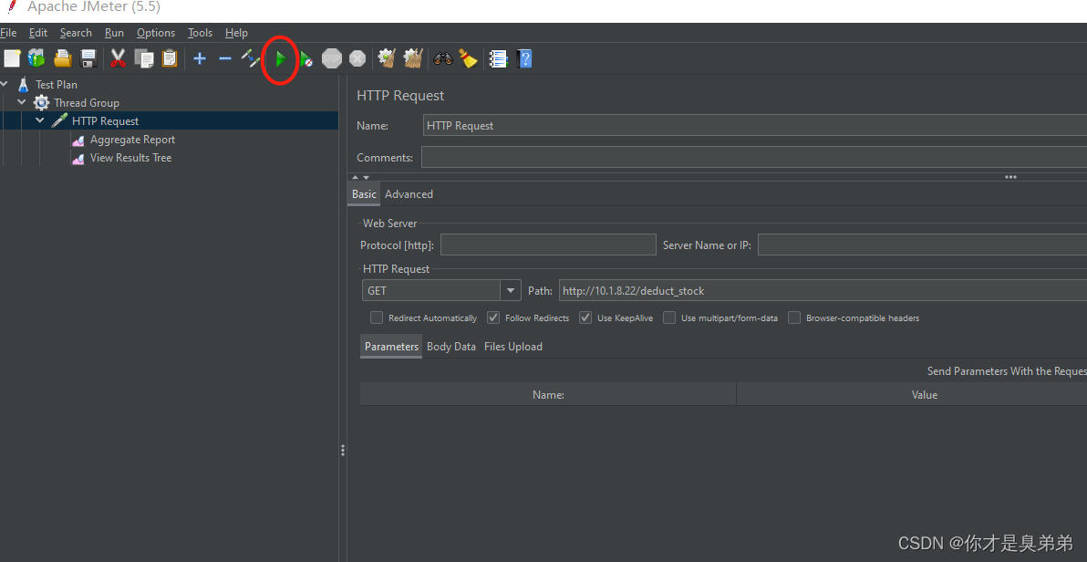Viewport: 1087px width, 562px height.
Task: Switch to the Basic tab
Action: point(364,194)
